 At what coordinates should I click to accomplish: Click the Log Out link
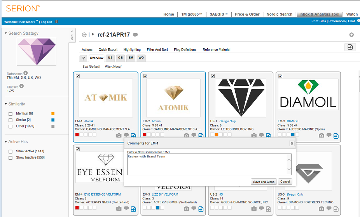coord(47,22)
